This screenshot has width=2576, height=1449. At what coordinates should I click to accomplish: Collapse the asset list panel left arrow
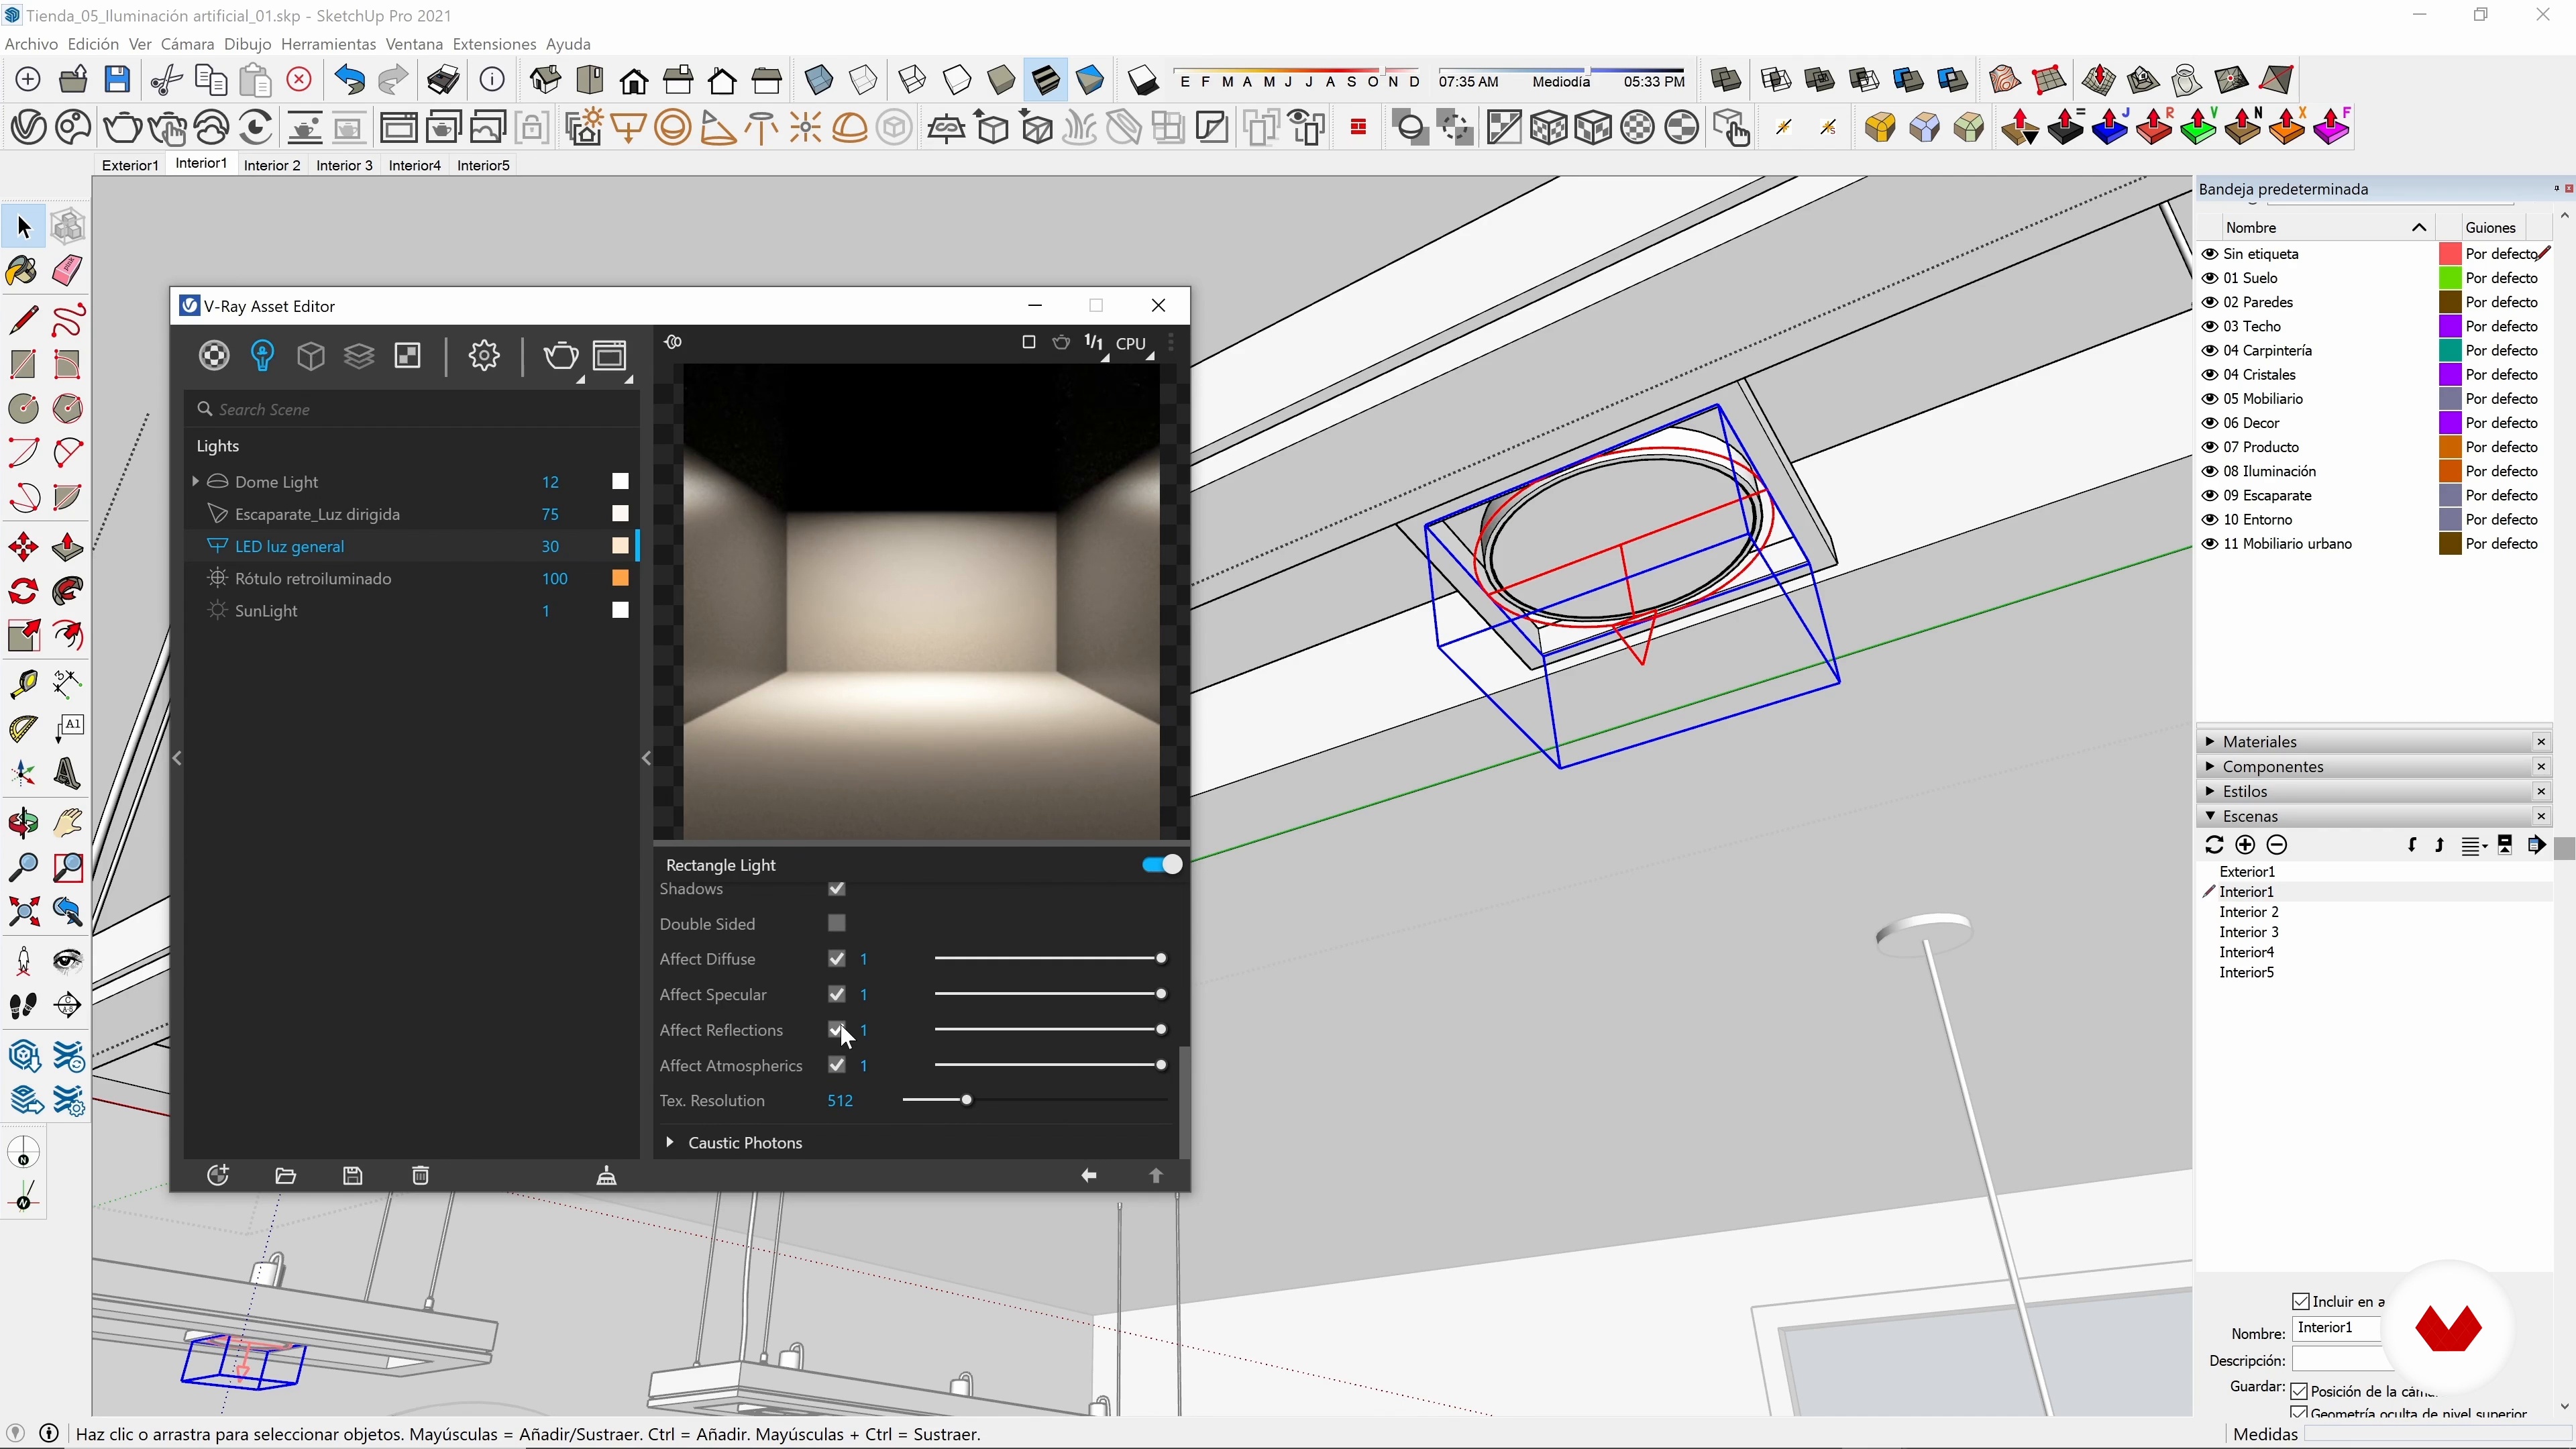177,758
